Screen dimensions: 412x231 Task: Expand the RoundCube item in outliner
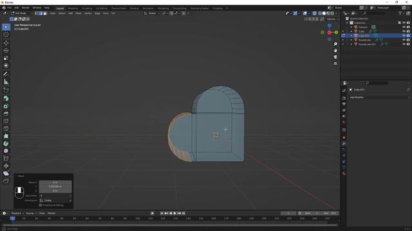[351, 40]
